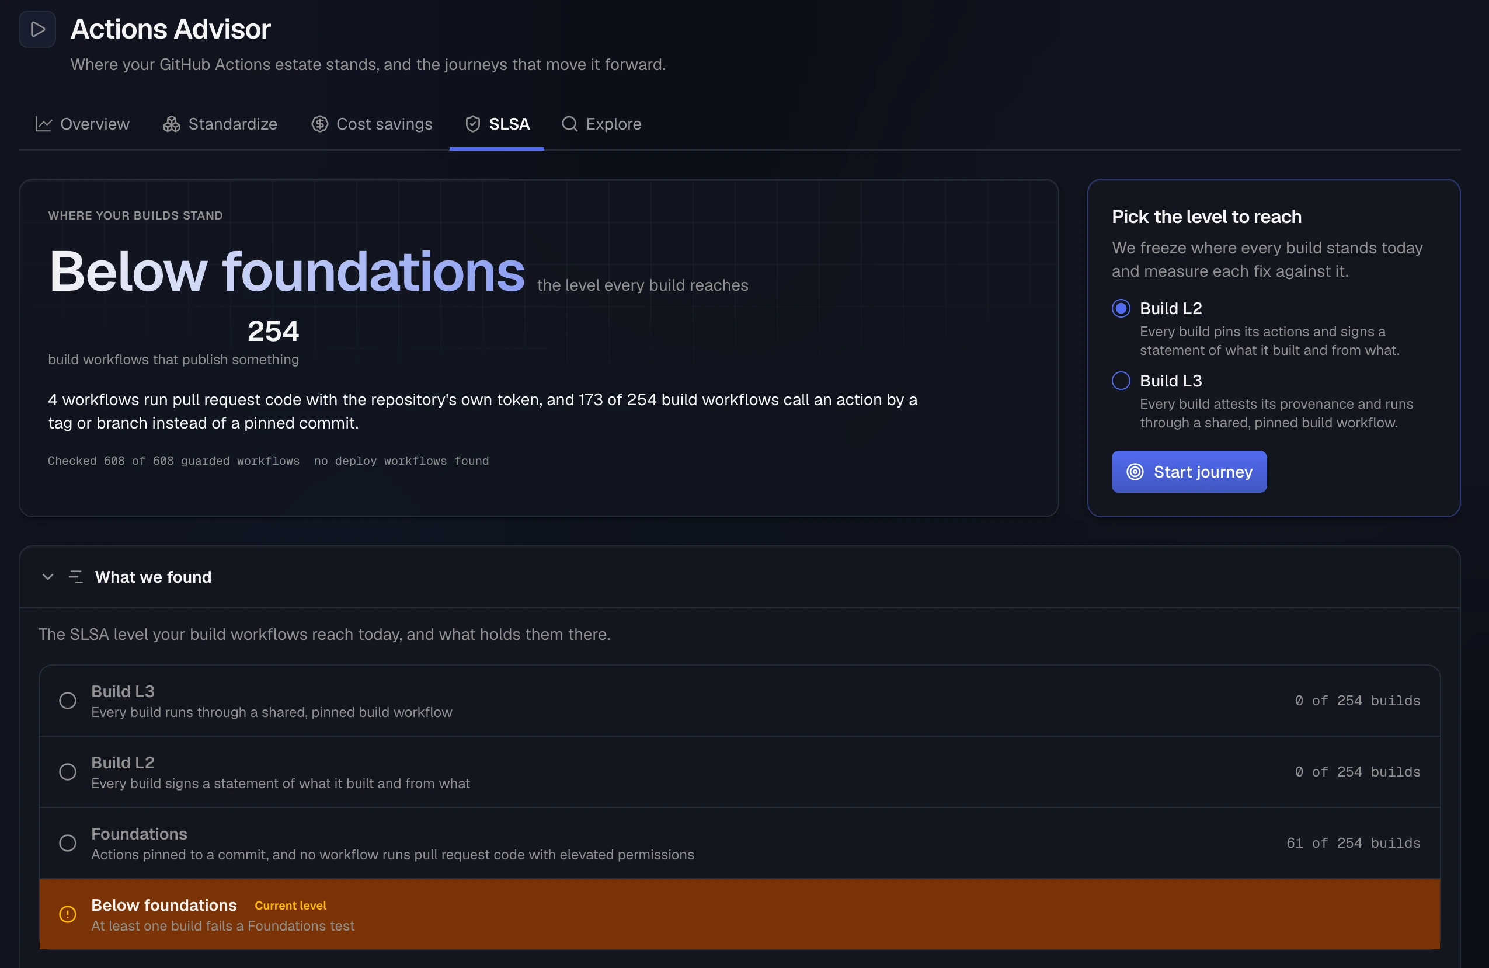Click the 61 of 254 builds count

(1354, 843)
